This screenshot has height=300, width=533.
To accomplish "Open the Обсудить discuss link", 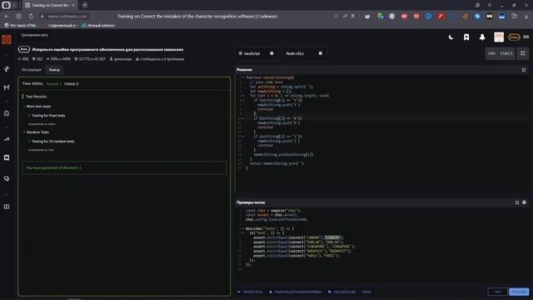I will (x=342, y=292).
